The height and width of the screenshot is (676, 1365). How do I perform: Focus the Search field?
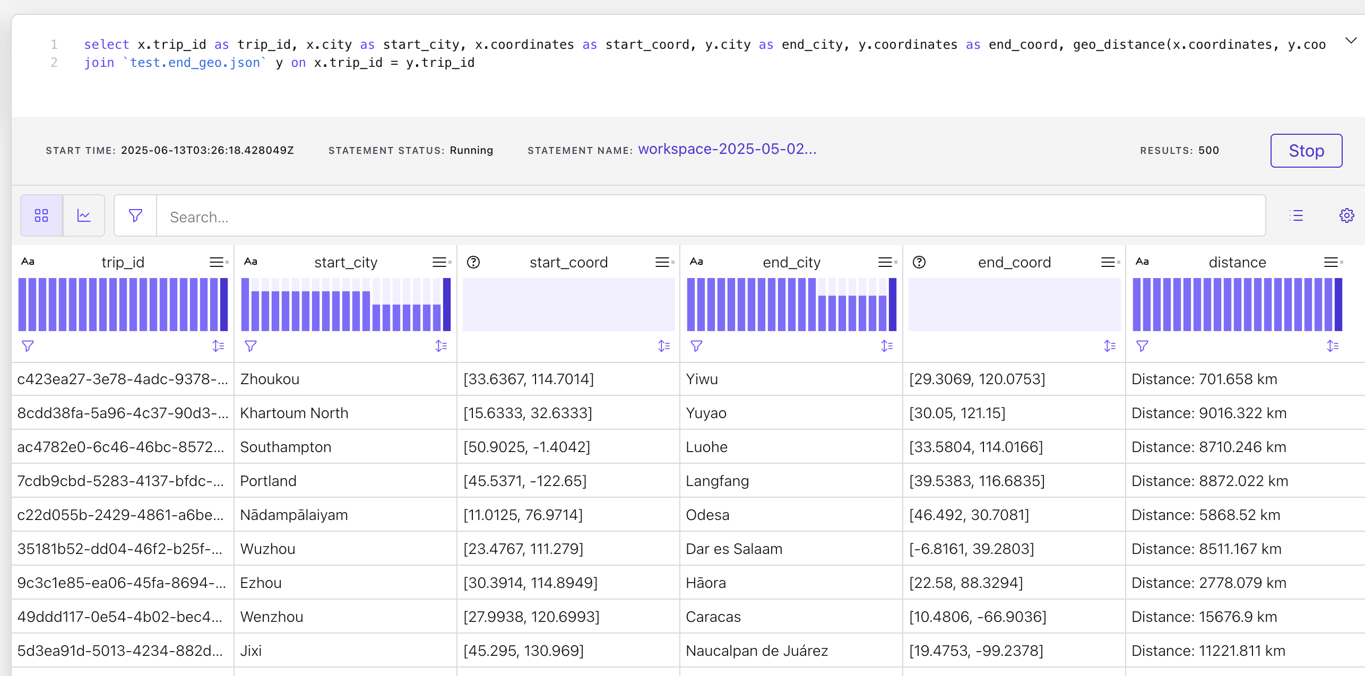[x=711, y=216]
